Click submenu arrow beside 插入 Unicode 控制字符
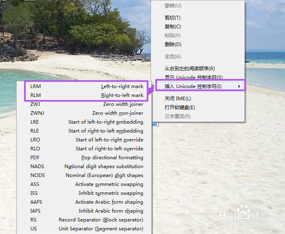The image size is (285, 234). tap(239, 86)
